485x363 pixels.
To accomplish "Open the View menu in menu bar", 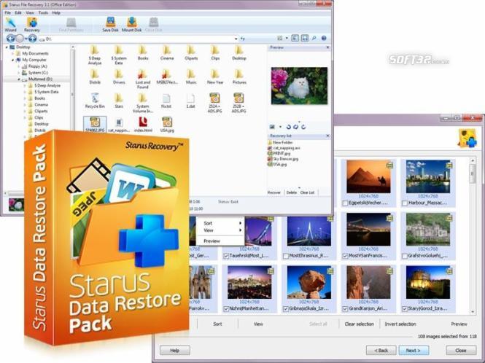I will pos(30,12).
